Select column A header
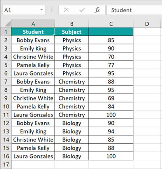The height and width of the screenshot is (169, 162). coord(33,24)
